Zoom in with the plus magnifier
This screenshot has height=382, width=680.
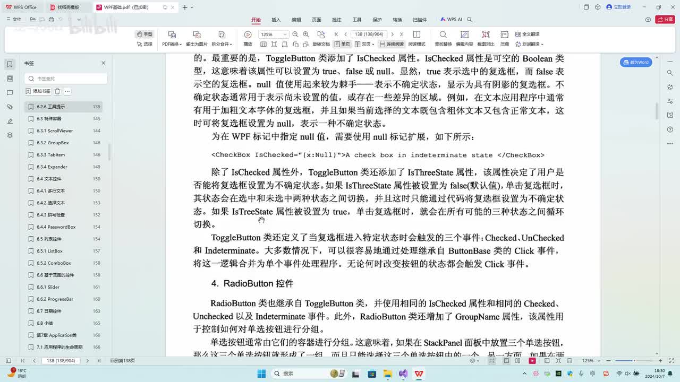click(x=306, y=34)
